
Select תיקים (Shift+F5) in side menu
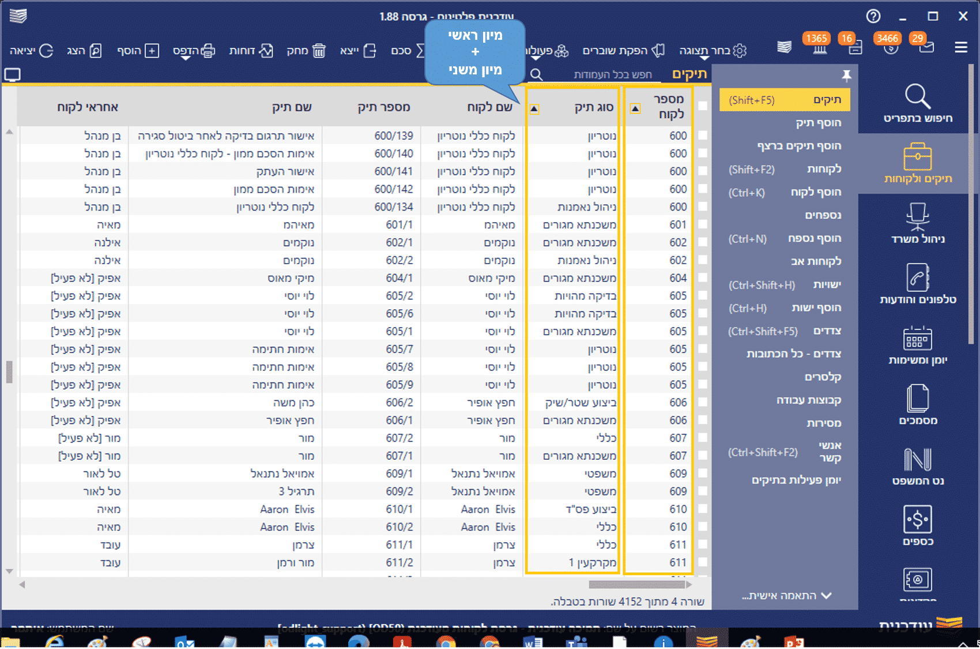click(785, 100)
